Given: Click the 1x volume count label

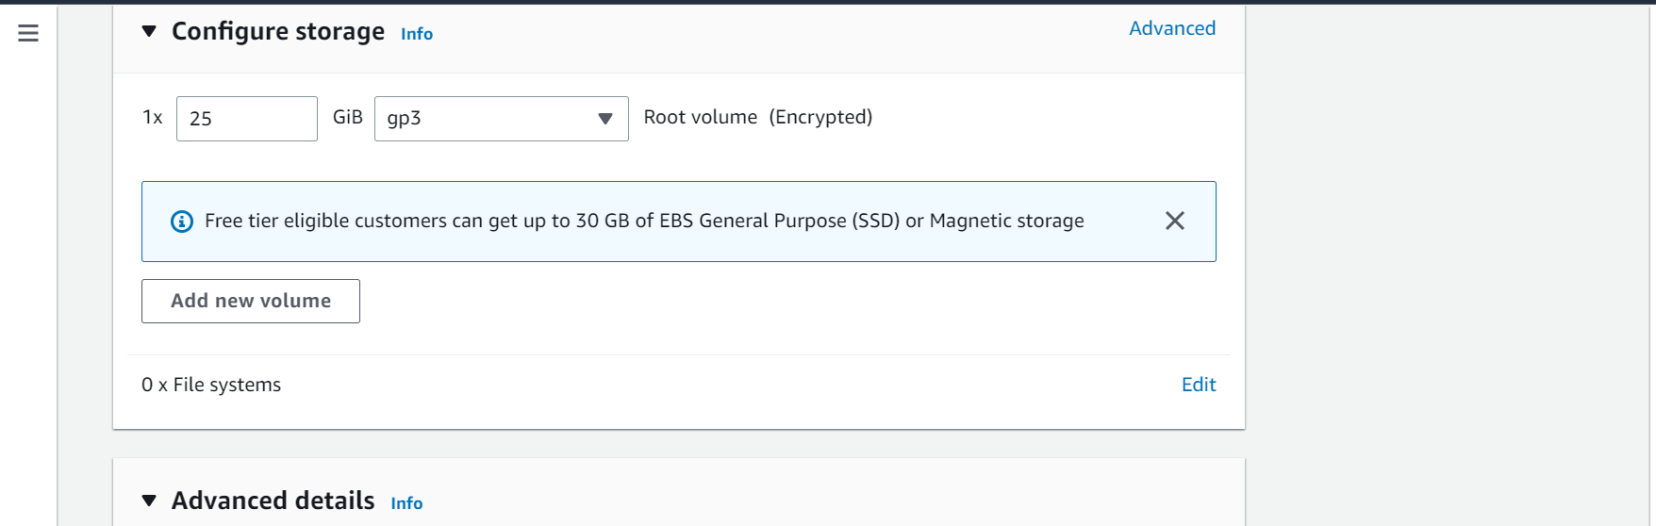Looking at the screenshot, I should [x=153, y=117].
